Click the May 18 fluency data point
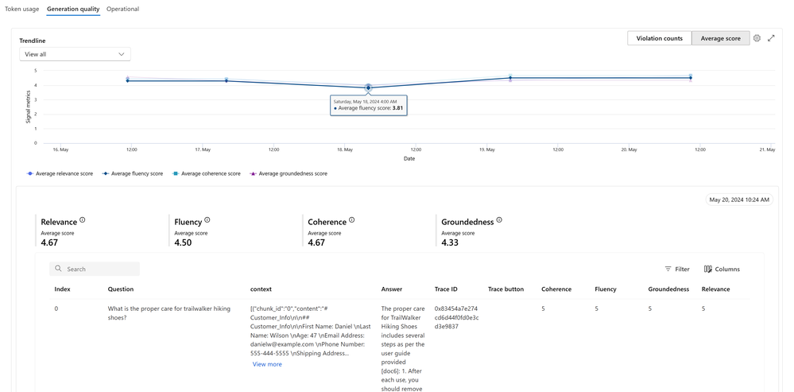 (368, 87)
